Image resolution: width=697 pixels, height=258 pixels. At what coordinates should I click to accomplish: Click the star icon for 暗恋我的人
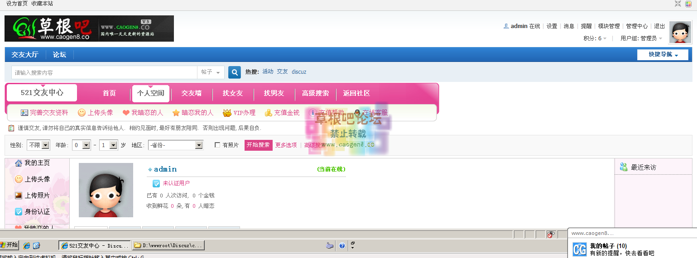(x=176, y=113)
